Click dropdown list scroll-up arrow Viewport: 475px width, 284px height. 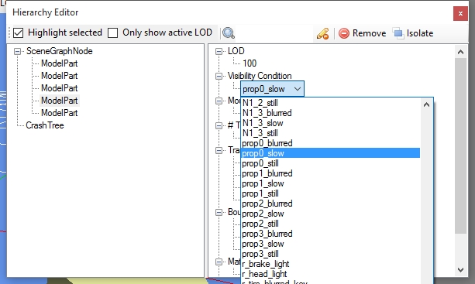click(x=426, y=104)
